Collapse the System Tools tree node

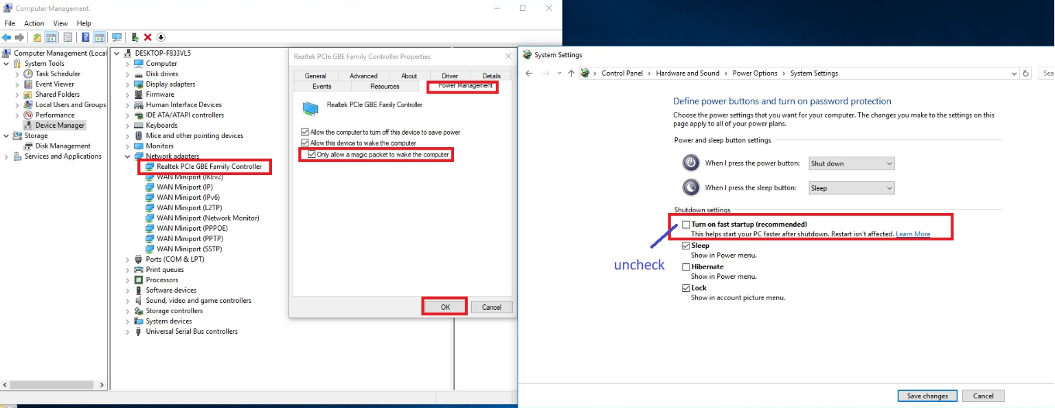pyautogui.click(x=7, y=63)
